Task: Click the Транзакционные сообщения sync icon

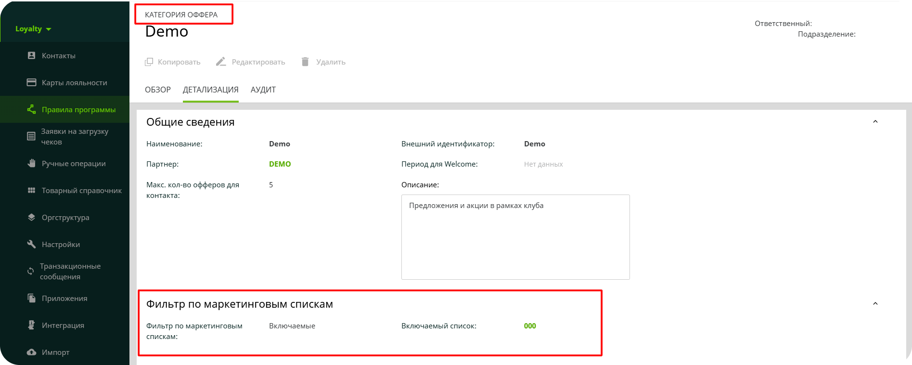Action: pyautogui.click(x=30, y=271)
